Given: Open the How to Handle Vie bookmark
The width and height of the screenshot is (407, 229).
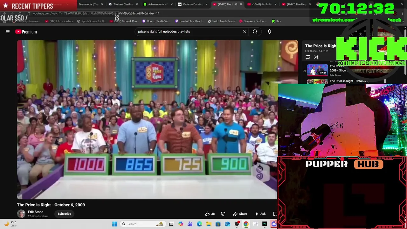Looking at the screenshot, I should point(156,21).
